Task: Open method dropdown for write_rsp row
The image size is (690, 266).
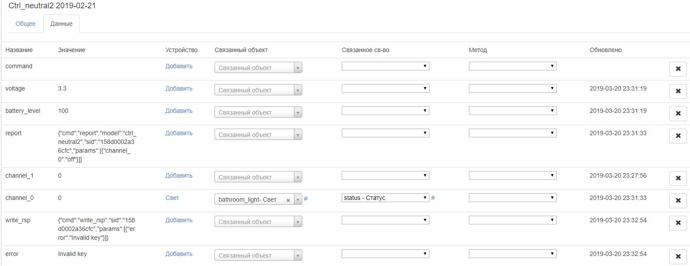Action: 512,220
